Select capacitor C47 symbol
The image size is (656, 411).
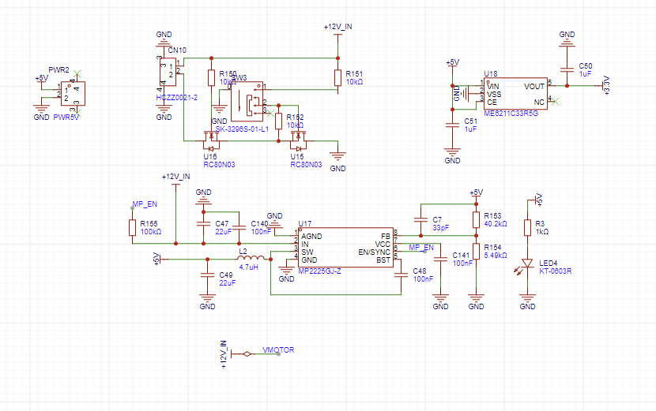pyautogui.click(x=203, y=224)
